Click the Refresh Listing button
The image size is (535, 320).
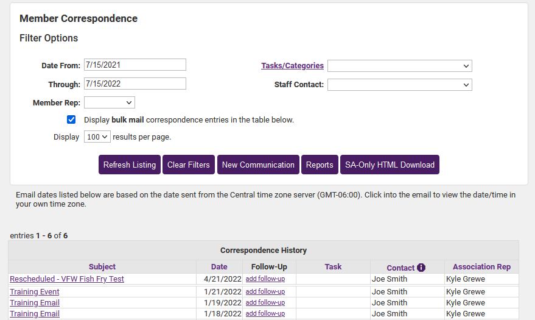click(130, 165)
